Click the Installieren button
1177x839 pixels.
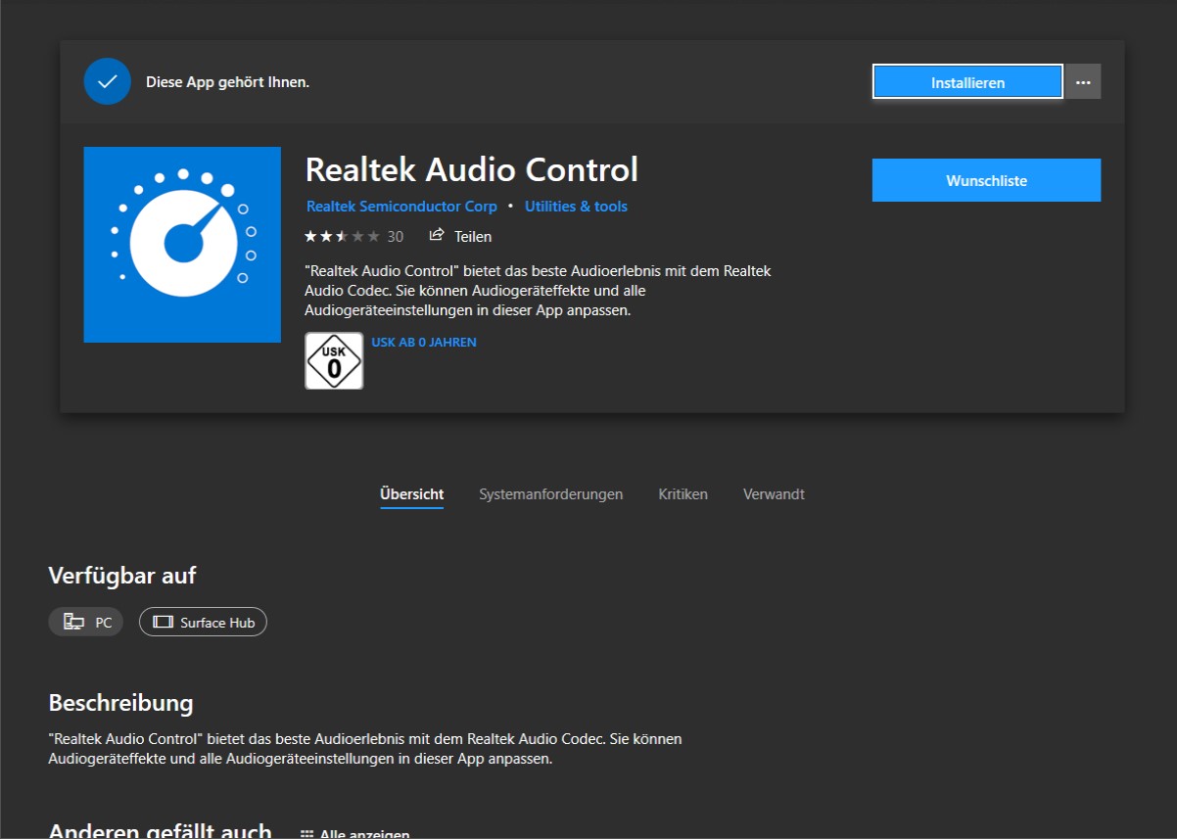tap(967, 82)
